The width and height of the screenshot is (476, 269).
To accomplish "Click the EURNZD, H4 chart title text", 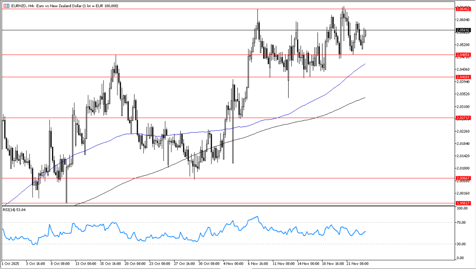I will click(x=23, y=6).
